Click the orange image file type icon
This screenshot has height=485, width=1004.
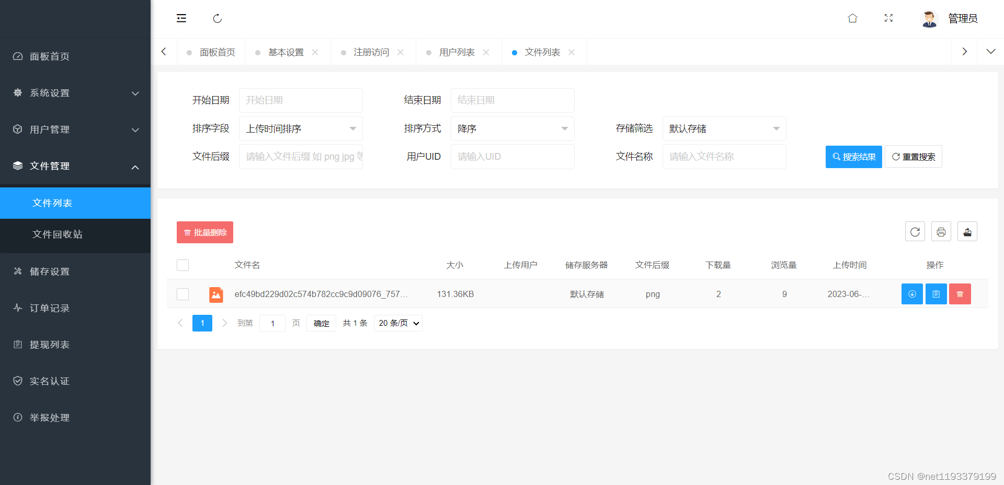216,294
